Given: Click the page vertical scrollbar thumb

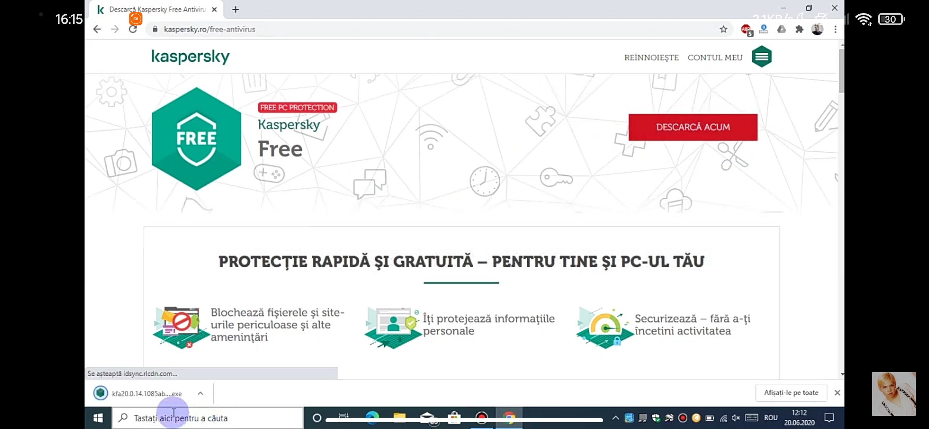Looking at the screenshot, I should point(841,71).
